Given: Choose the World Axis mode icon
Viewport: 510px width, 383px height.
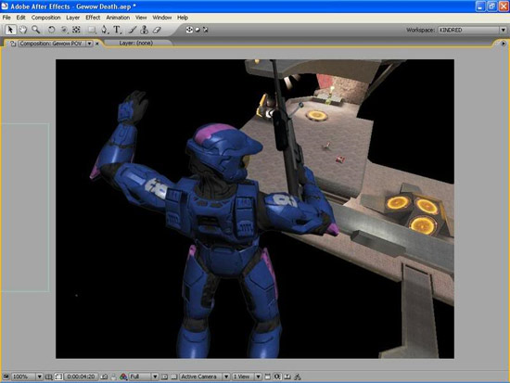Looking at the screenshot, I should click(x=198, y=30).
